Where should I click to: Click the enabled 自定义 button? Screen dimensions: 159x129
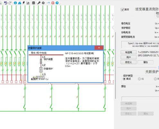[128, 62]
